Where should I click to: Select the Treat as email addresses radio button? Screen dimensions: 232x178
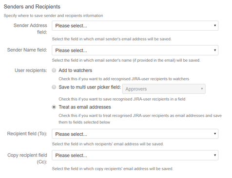click(54, 107)
